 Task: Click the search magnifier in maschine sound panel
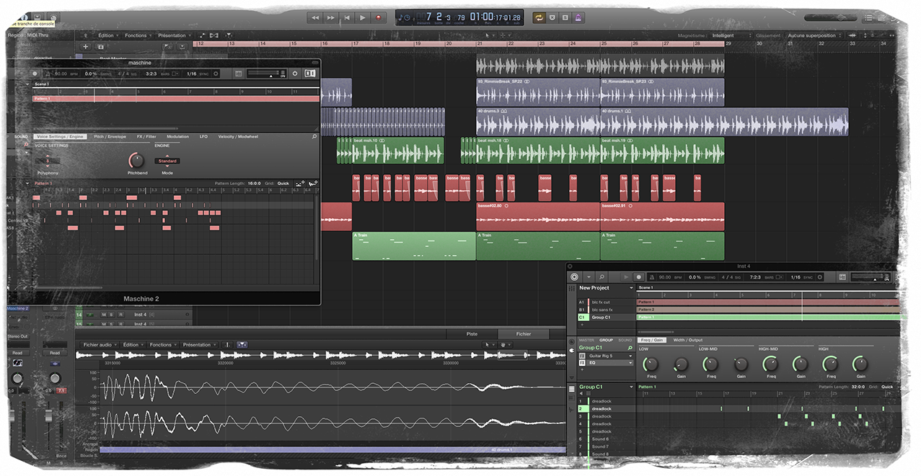pos(314,136)
